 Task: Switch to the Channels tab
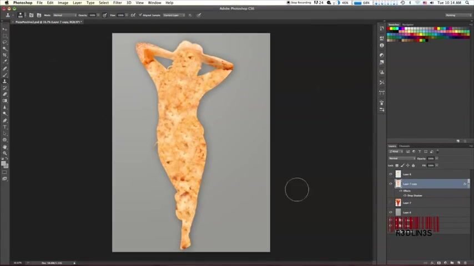coord(405,146)
